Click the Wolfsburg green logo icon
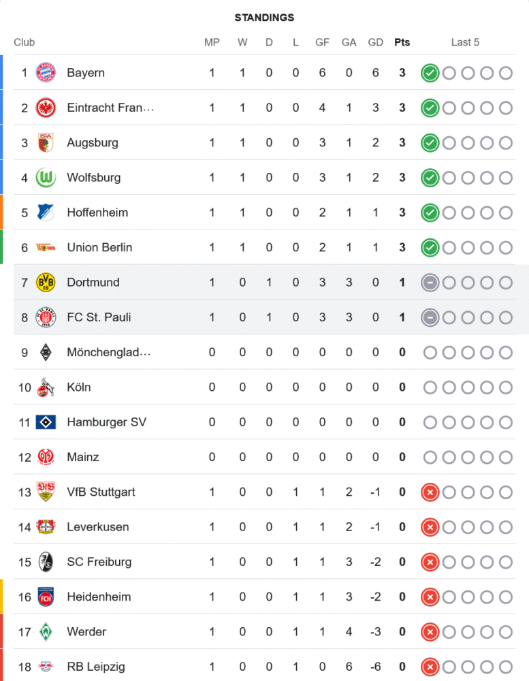The width and height of the screenshot is (529, 681). click(46, 177)
